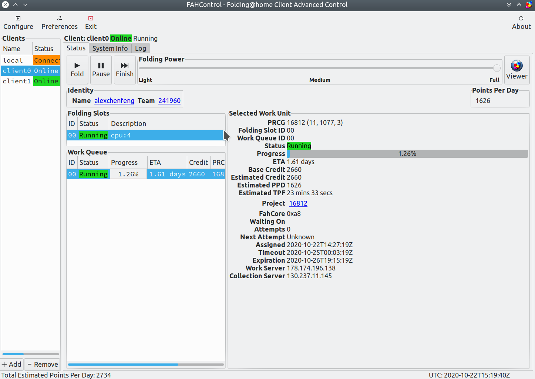Click the Clients list horizontal scrollbar
The image size is (535, 379).
(31, 354)
